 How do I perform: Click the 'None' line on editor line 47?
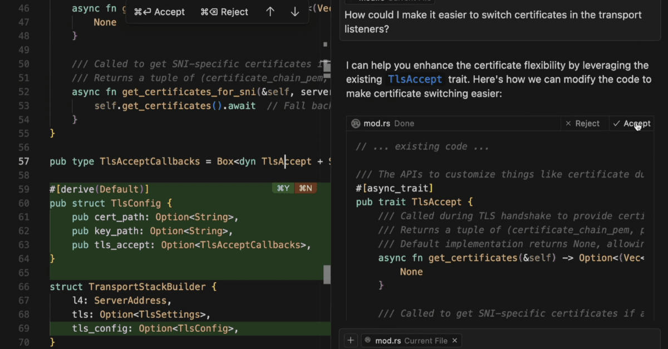[105, 22]
